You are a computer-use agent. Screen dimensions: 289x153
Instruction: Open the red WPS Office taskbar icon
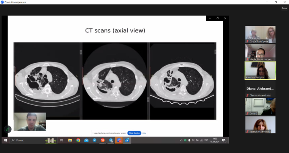[102, 140]
